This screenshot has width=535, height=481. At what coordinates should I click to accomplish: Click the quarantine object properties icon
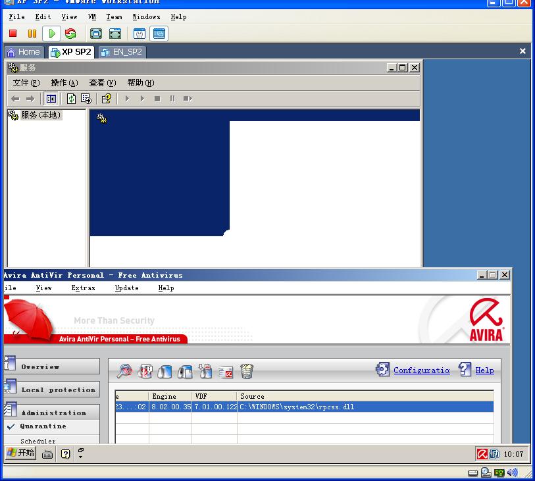(145, 371)
